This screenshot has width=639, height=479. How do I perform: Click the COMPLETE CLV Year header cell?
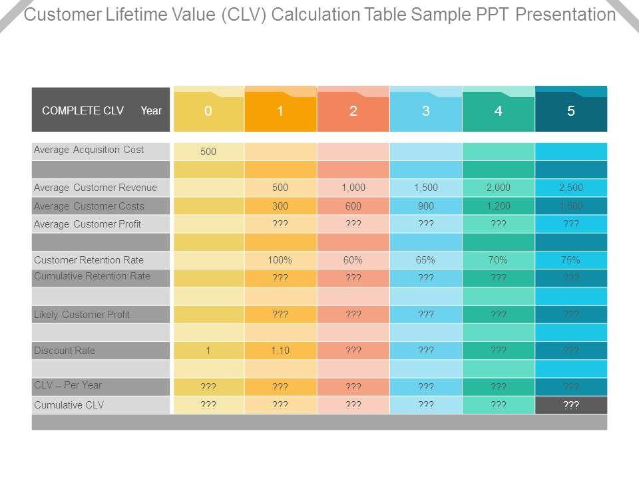pyautogui.click(x=101, y=110)
